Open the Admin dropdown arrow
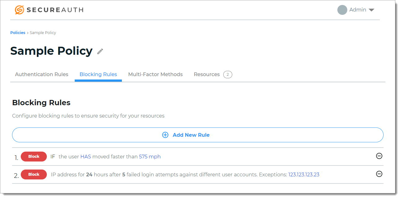 click(371, 10)
